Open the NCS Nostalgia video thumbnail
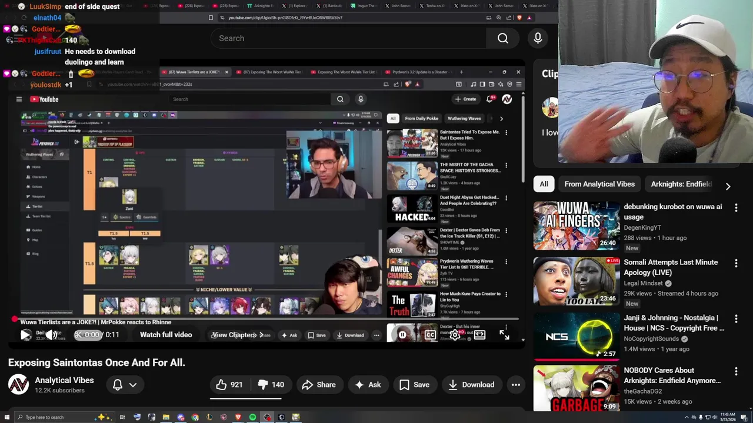 click(577, 336)
